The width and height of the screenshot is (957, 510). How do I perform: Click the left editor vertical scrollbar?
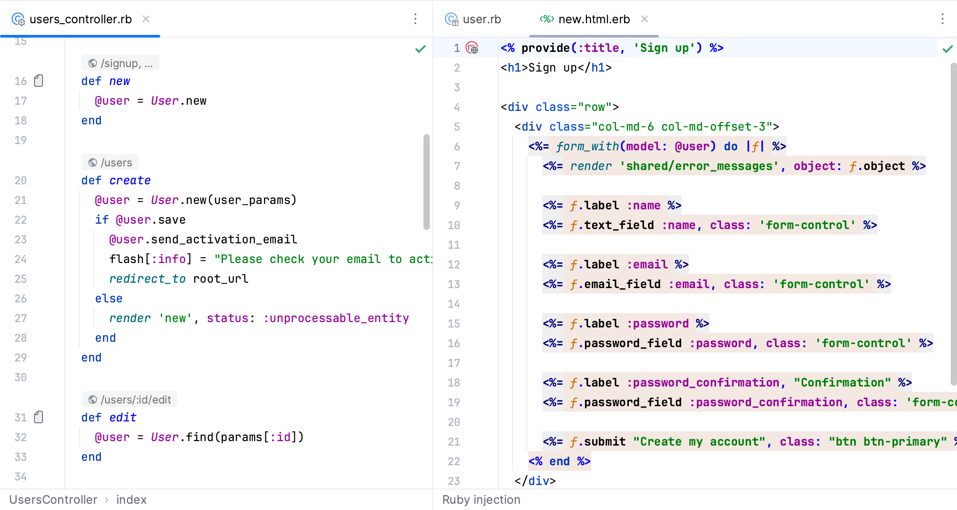coord(426,182)
